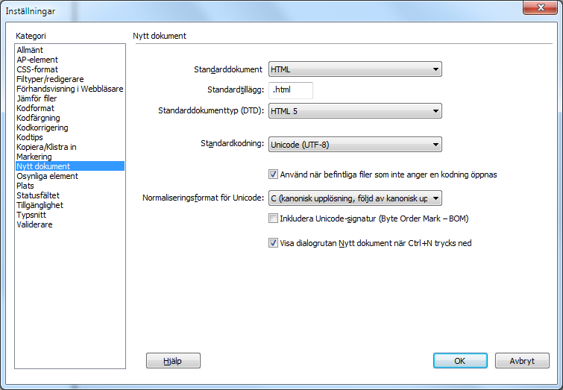The image size is (563, 390).
Task: Expand the Normaliseringsformat för Unicode dropdown
Action: [355, 198]
